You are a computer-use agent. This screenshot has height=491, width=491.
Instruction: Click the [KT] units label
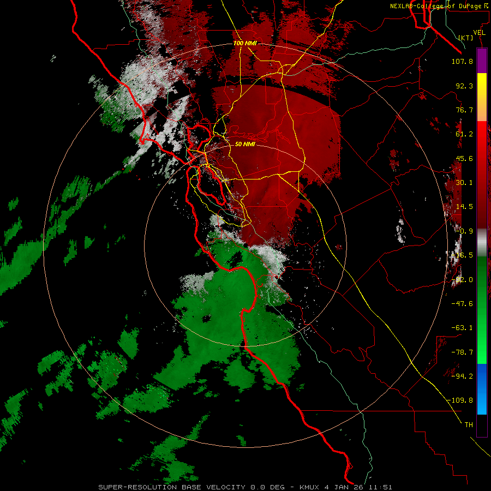(466, 38)
